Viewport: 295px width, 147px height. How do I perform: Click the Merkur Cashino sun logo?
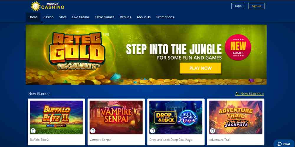coord(35,6)
